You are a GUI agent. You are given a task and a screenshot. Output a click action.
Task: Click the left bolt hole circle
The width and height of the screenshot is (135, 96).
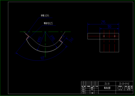coord(104,36)
